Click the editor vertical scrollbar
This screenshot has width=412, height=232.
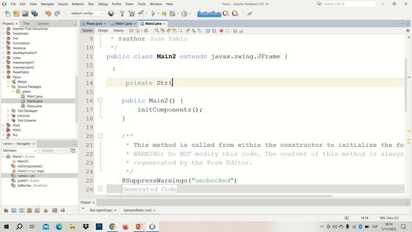pyautogui.click(x=406, y=84)
